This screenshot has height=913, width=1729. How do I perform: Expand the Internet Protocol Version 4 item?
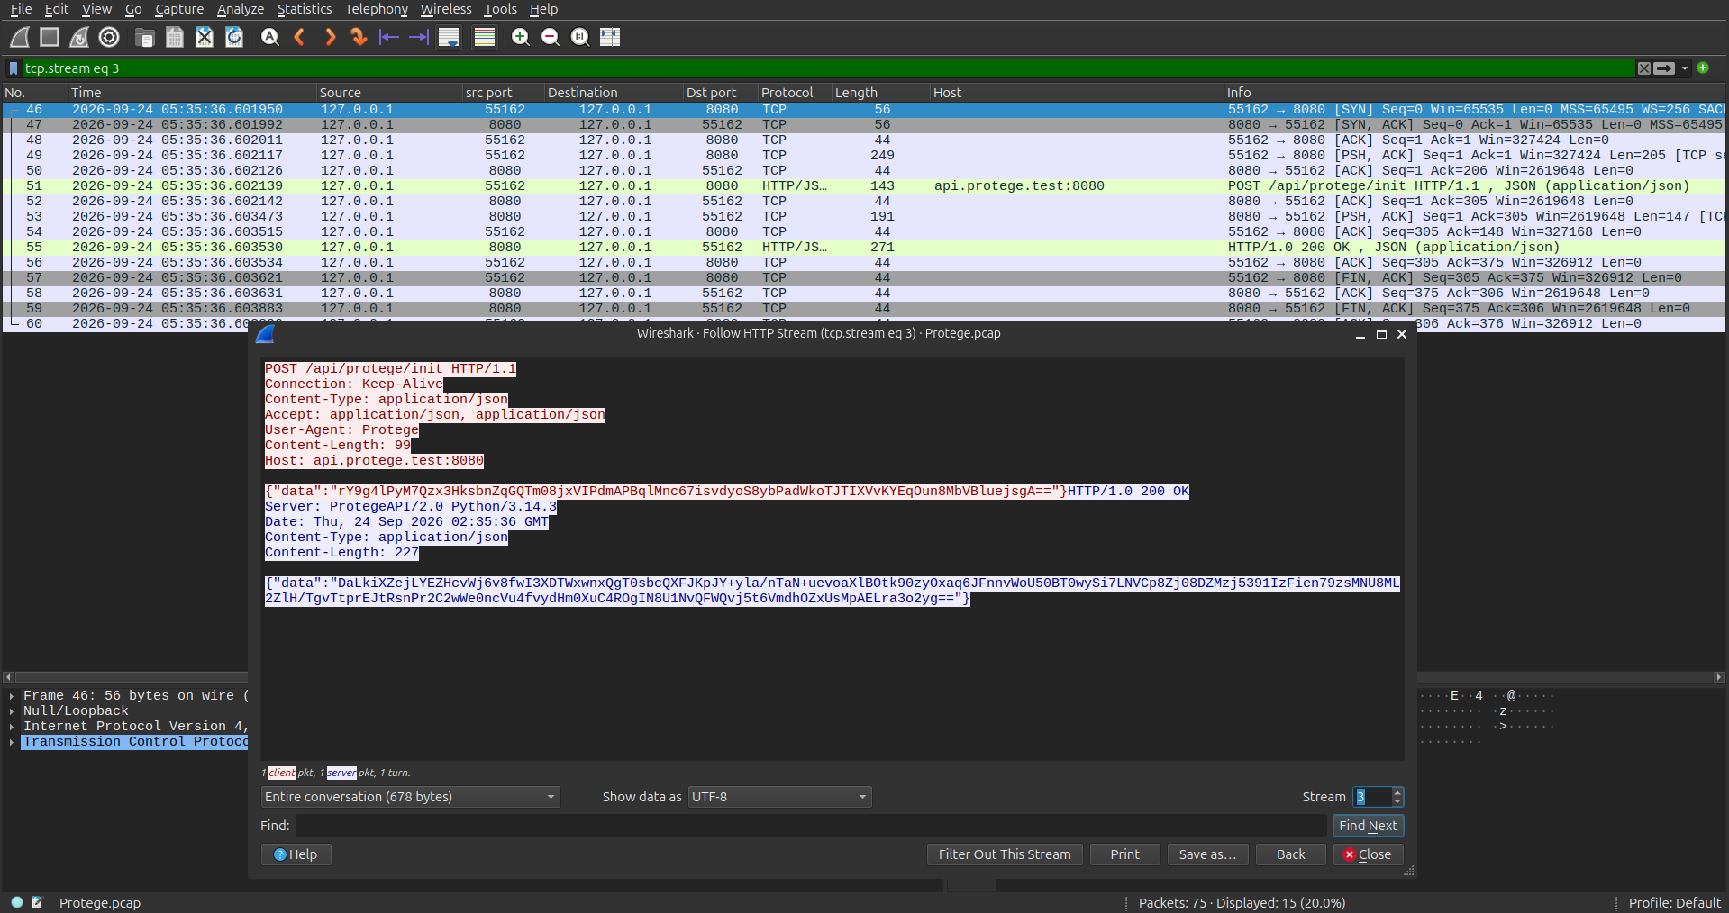[11, 727]
